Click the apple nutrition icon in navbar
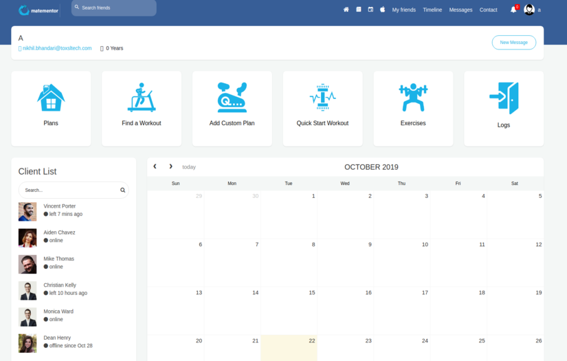567x361 pixels. (383, 10)
